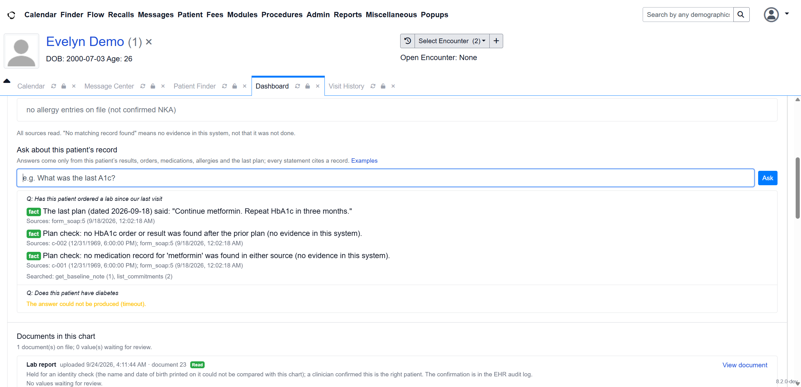
Task: Click the patient photo placeholder
Action: [21, 51]
